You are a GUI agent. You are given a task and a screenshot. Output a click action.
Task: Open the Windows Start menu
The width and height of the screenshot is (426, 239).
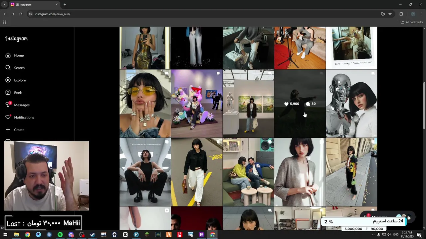[x=5, y=235]
